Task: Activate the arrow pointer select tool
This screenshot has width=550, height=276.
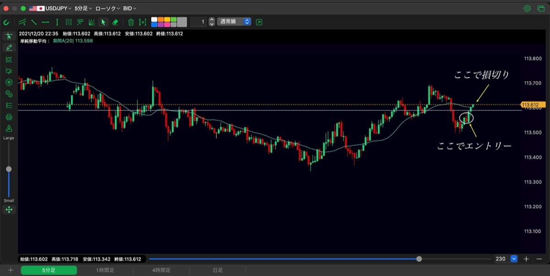Action: (x=104, y=22)
